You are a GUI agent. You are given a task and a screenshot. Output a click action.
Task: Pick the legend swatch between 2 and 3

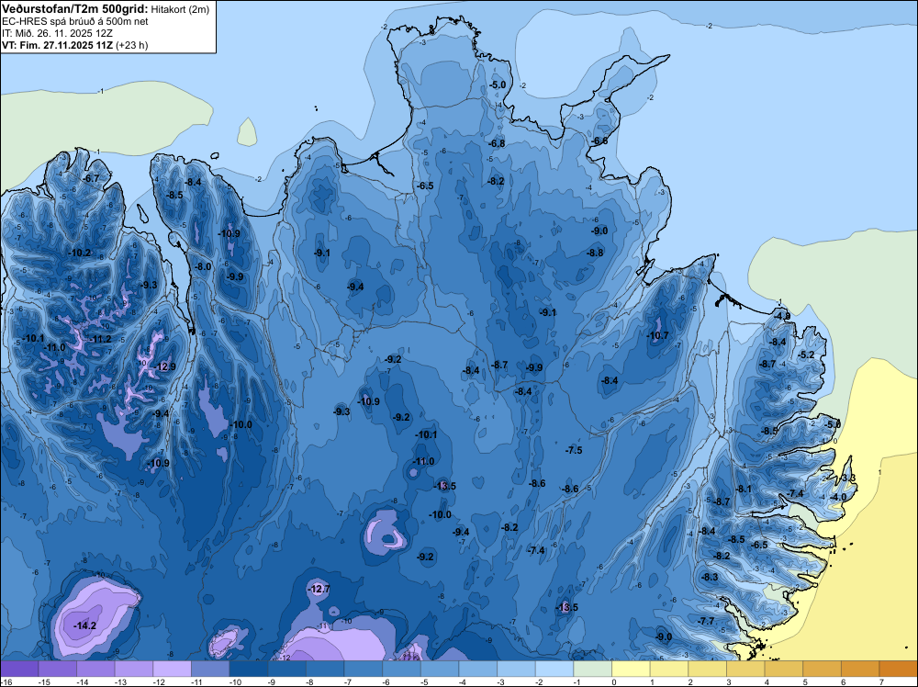(x=708, y=669)
